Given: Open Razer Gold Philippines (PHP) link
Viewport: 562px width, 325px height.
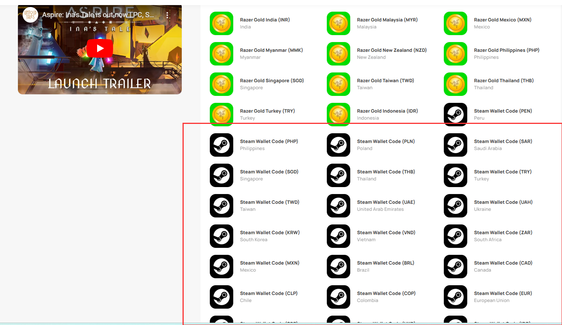Looking at the screenshot, I should 507,50.
